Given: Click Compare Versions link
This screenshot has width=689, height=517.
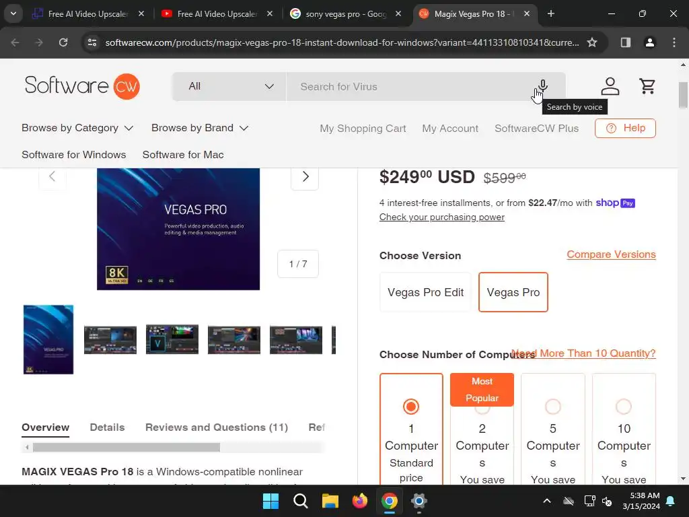Looking at the screenshot, I should coord(611,254).
